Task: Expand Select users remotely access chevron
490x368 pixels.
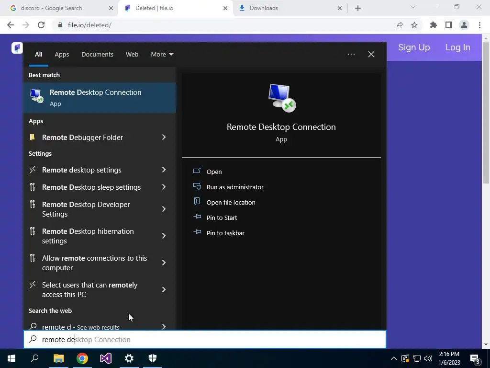Action: pyautogui.click(x=164, y=289)
